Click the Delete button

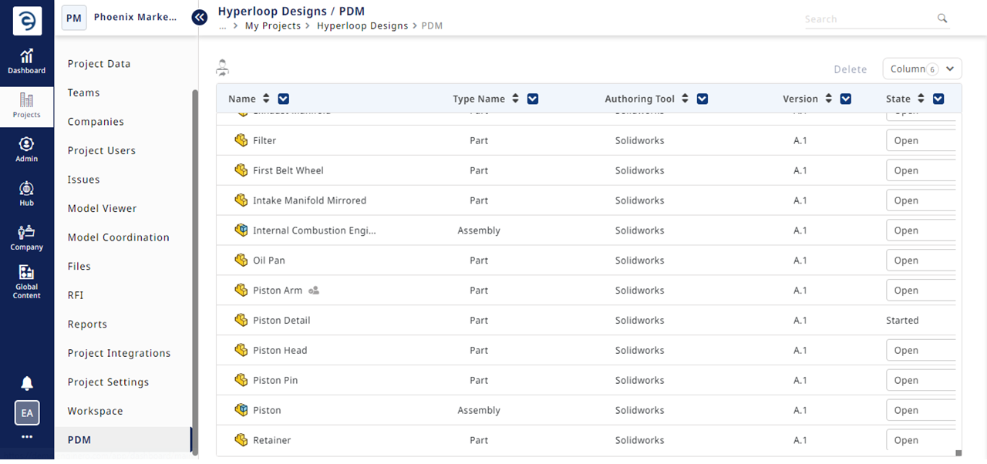[851, 69]
